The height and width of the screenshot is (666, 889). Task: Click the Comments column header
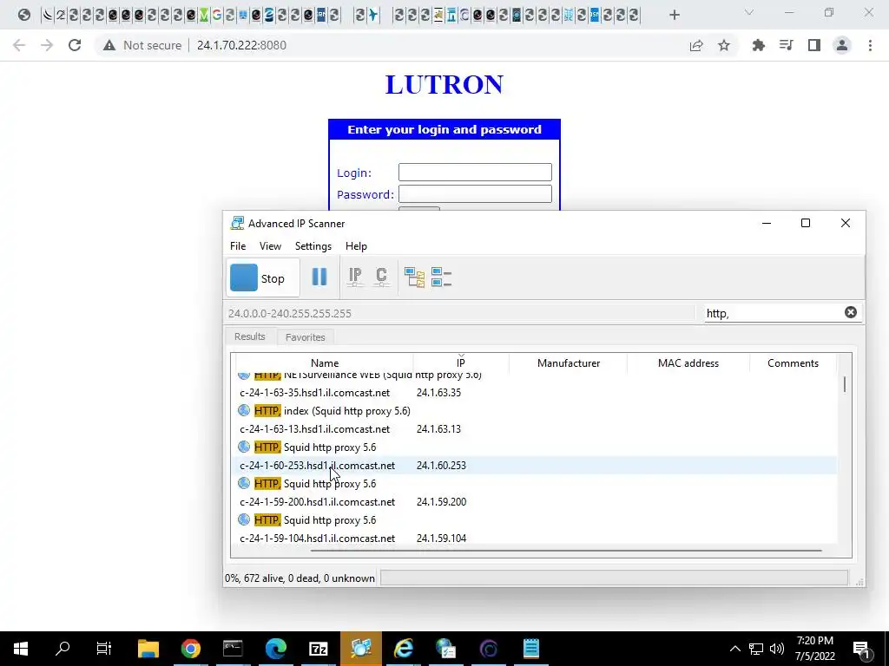[793, 363]
